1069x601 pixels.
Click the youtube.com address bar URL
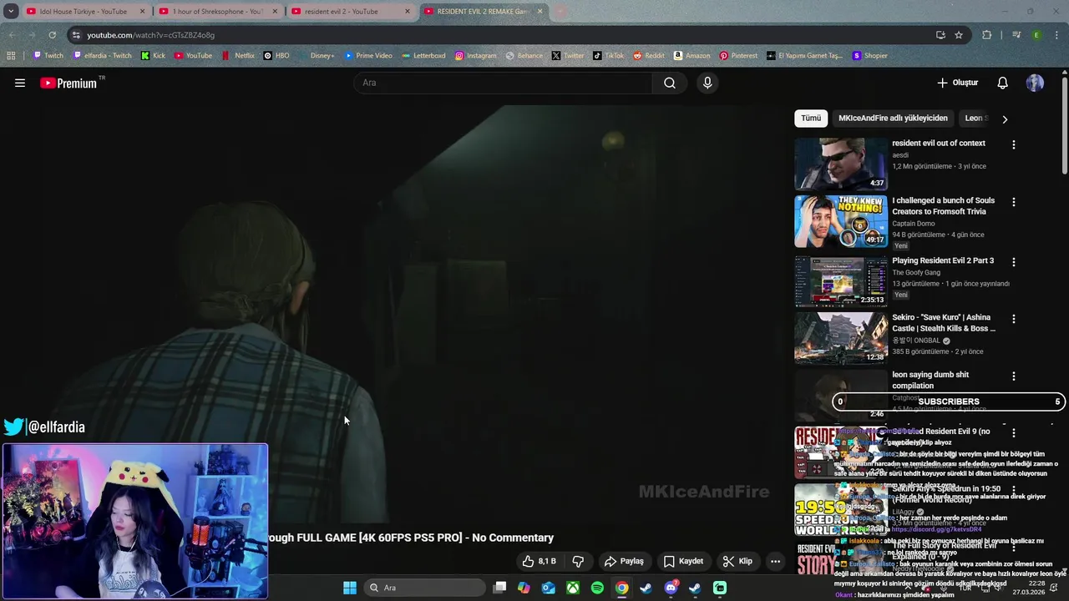pyautogui.click(x=151, y=35)
